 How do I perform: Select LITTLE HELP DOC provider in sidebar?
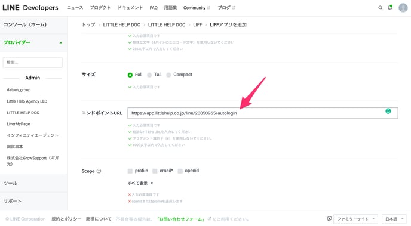(23, 113)
